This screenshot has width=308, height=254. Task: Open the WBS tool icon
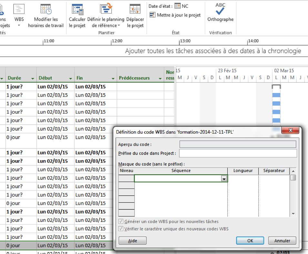[19, 9]
